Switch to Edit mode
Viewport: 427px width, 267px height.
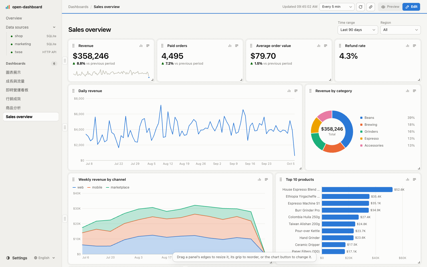pyautogui.click(x=411, y=7)
